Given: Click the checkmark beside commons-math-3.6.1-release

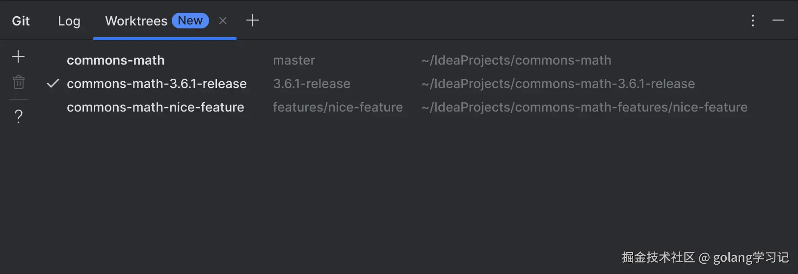Looking at the screenshot, I should 53,84.
